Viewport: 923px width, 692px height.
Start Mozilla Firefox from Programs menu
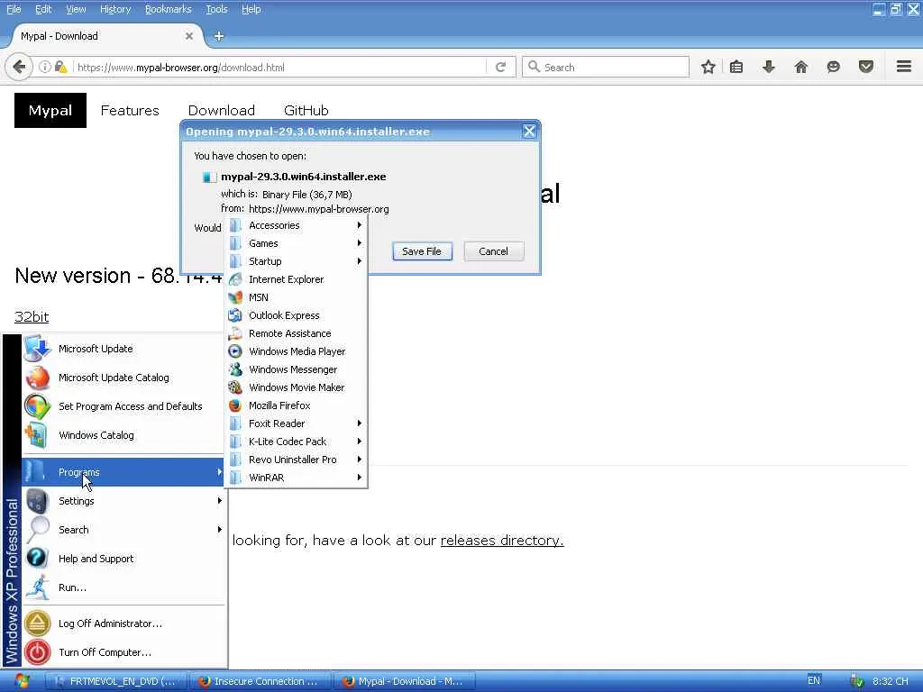tap(296, 405)
